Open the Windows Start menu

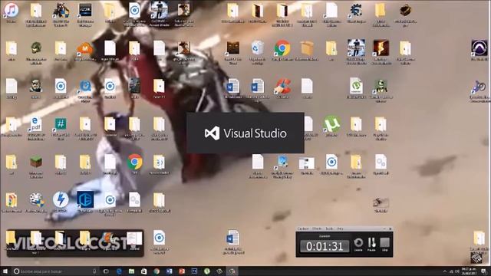pyautogui.click(x=5, y=271)
